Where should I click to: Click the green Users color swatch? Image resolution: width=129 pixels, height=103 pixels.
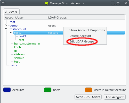(48, 90)
